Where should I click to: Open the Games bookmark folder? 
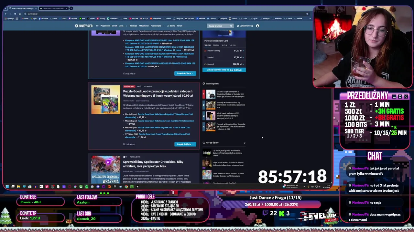point(167,19)
